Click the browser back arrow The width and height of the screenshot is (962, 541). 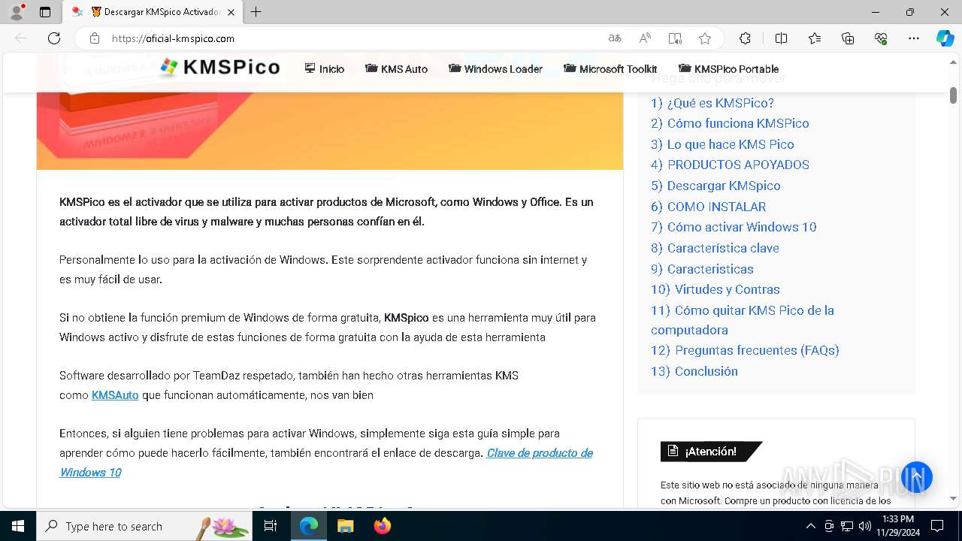pos(21,38)
